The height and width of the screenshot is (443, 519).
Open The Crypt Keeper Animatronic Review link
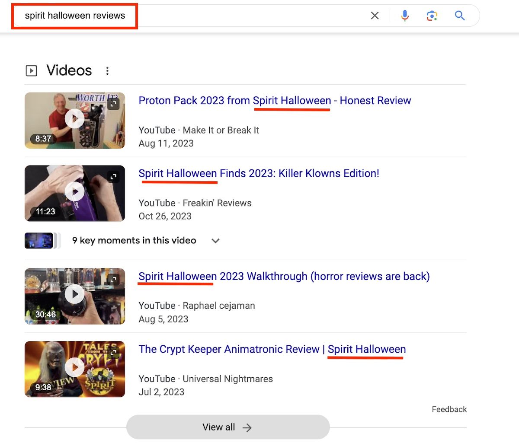click(x=272, y=349)
